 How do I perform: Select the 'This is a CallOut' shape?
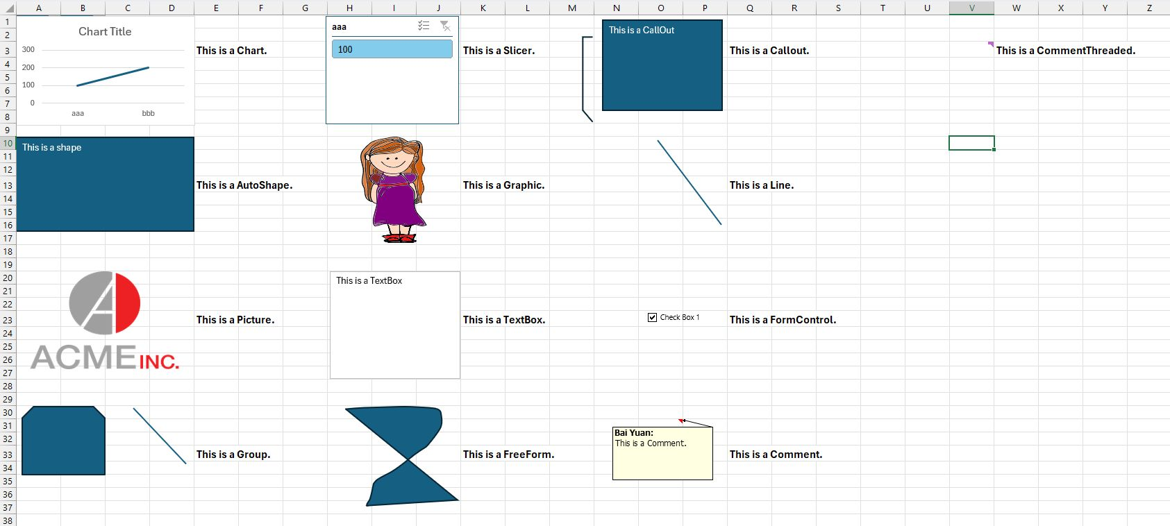point(662,65)
